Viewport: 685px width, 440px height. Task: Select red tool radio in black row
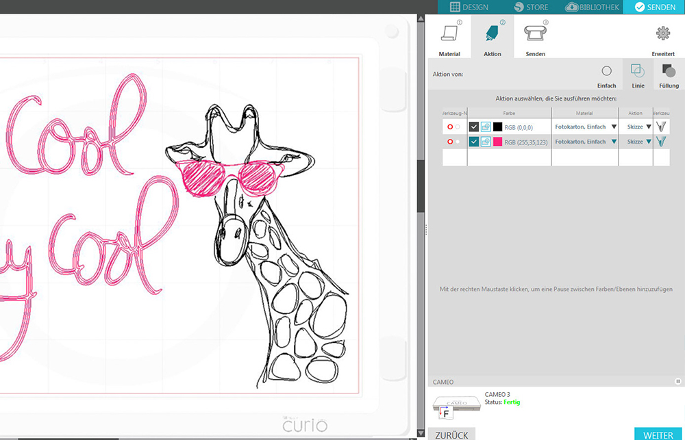coord(450,127)
